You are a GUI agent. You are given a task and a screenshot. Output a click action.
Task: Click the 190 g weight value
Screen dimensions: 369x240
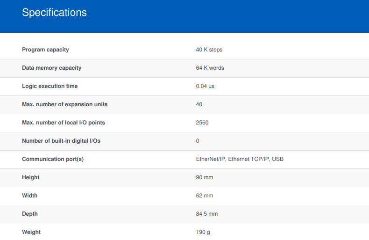[x=203, y=232]
